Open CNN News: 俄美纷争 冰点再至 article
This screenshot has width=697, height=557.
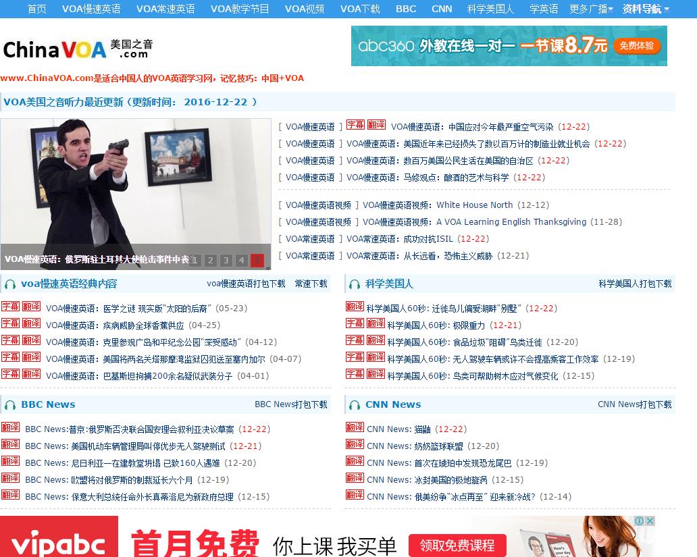pos(451,496)
